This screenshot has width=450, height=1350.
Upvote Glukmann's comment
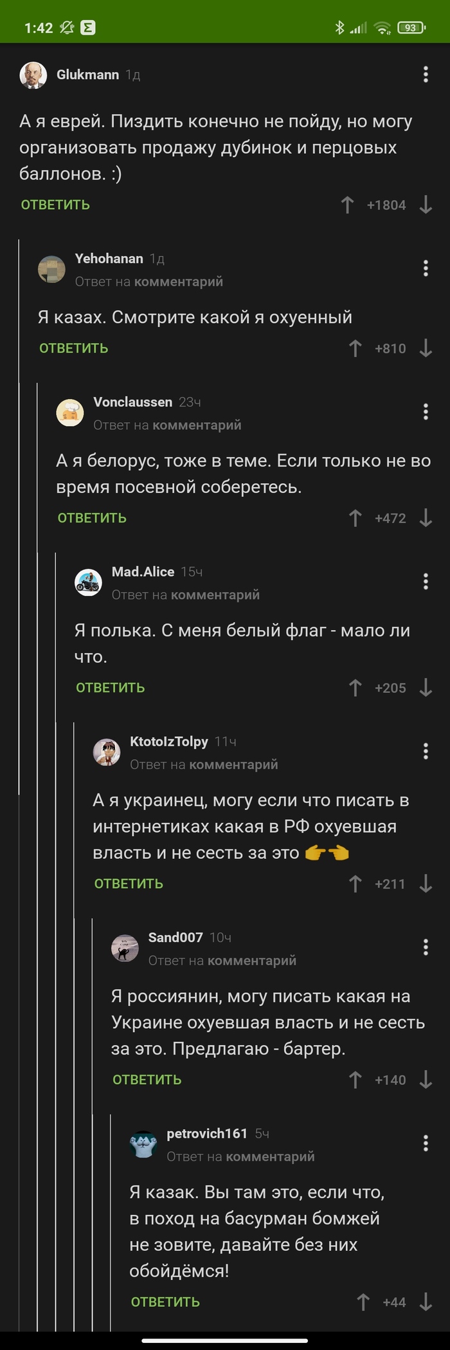click(x=347, y=205)
